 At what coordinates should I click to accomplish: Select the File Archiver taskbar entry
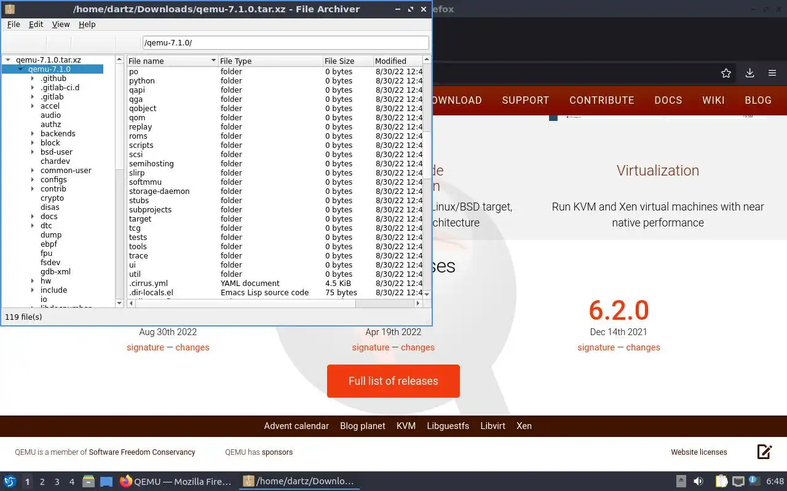(299, 481)
